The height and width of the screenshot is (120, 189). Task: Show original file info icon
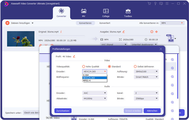pos(61,32)
